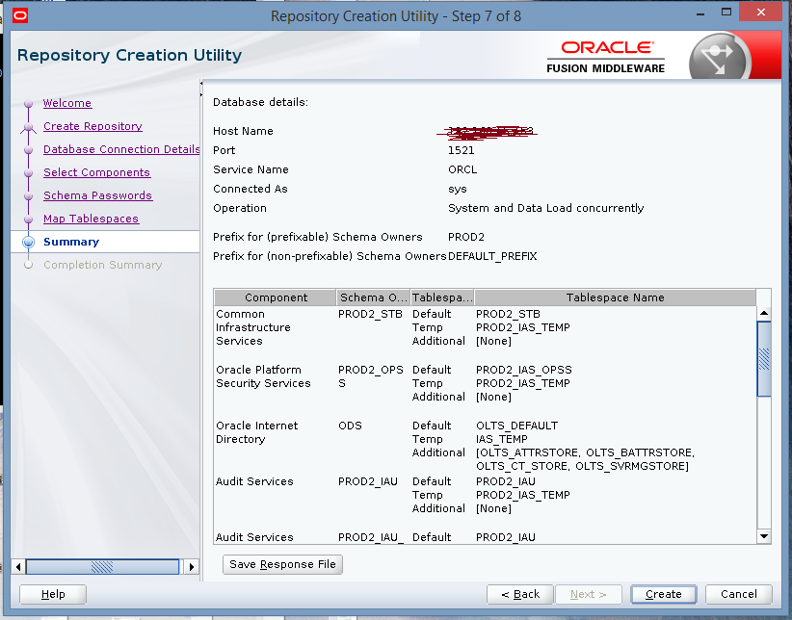Click the Completion Summary step circle icon
Viewport: 792px width, 620px height.
pyautogui.click(x=29, y=265)
